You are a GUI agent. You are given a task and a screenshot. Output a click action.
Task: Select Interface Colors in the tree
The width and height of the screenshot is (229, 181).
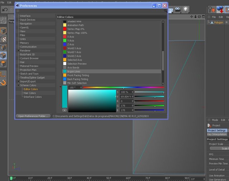click(x=33, y=97)
